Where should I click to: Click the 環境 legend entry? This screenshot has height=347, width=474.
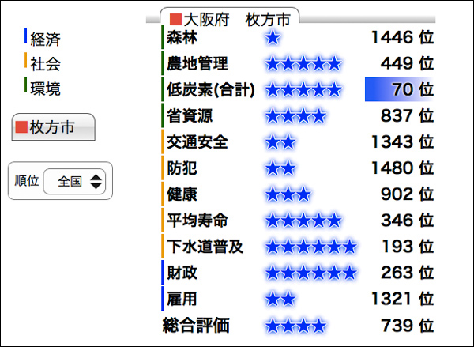[45, 89]
